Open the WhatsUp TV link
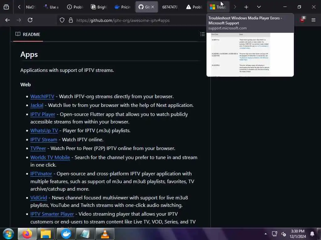This screenshot has height=240, width=321. [x=44, y=130]
